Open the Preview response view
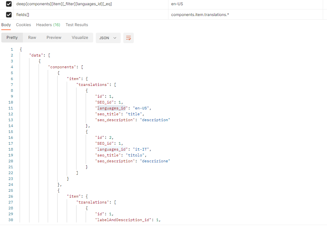 54,37
